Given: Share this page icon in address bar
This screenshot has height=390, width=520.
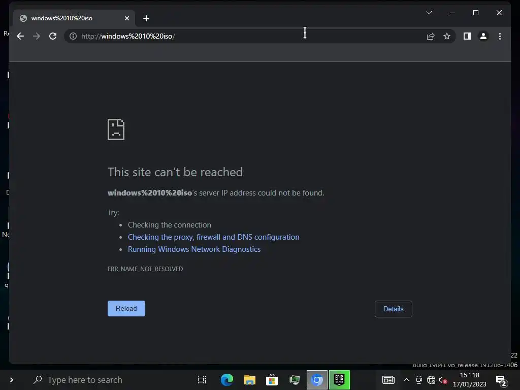Looking at the screenshot, I should click(431, 36).
